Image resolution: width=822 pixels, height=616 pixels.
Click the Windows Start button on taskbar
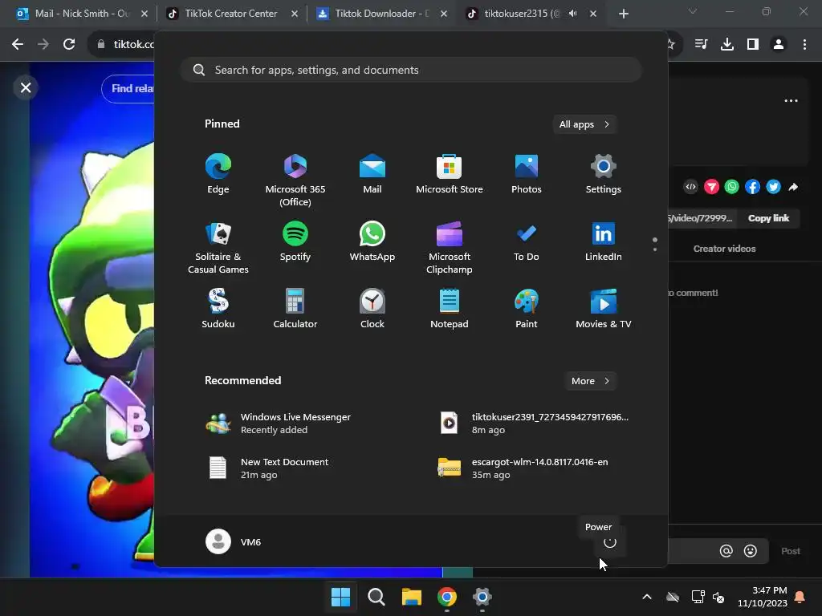pos(340,597)
